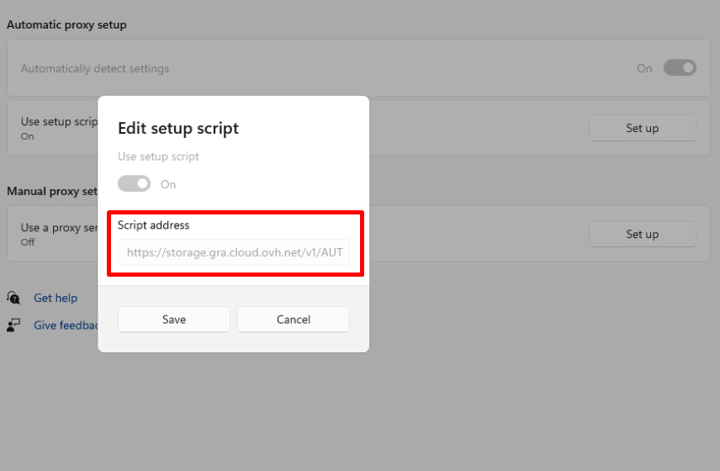Image resolution: width=720 pixels, height=471 pixels.
Task: Click into the Script address text field
Action: point(233,252)
